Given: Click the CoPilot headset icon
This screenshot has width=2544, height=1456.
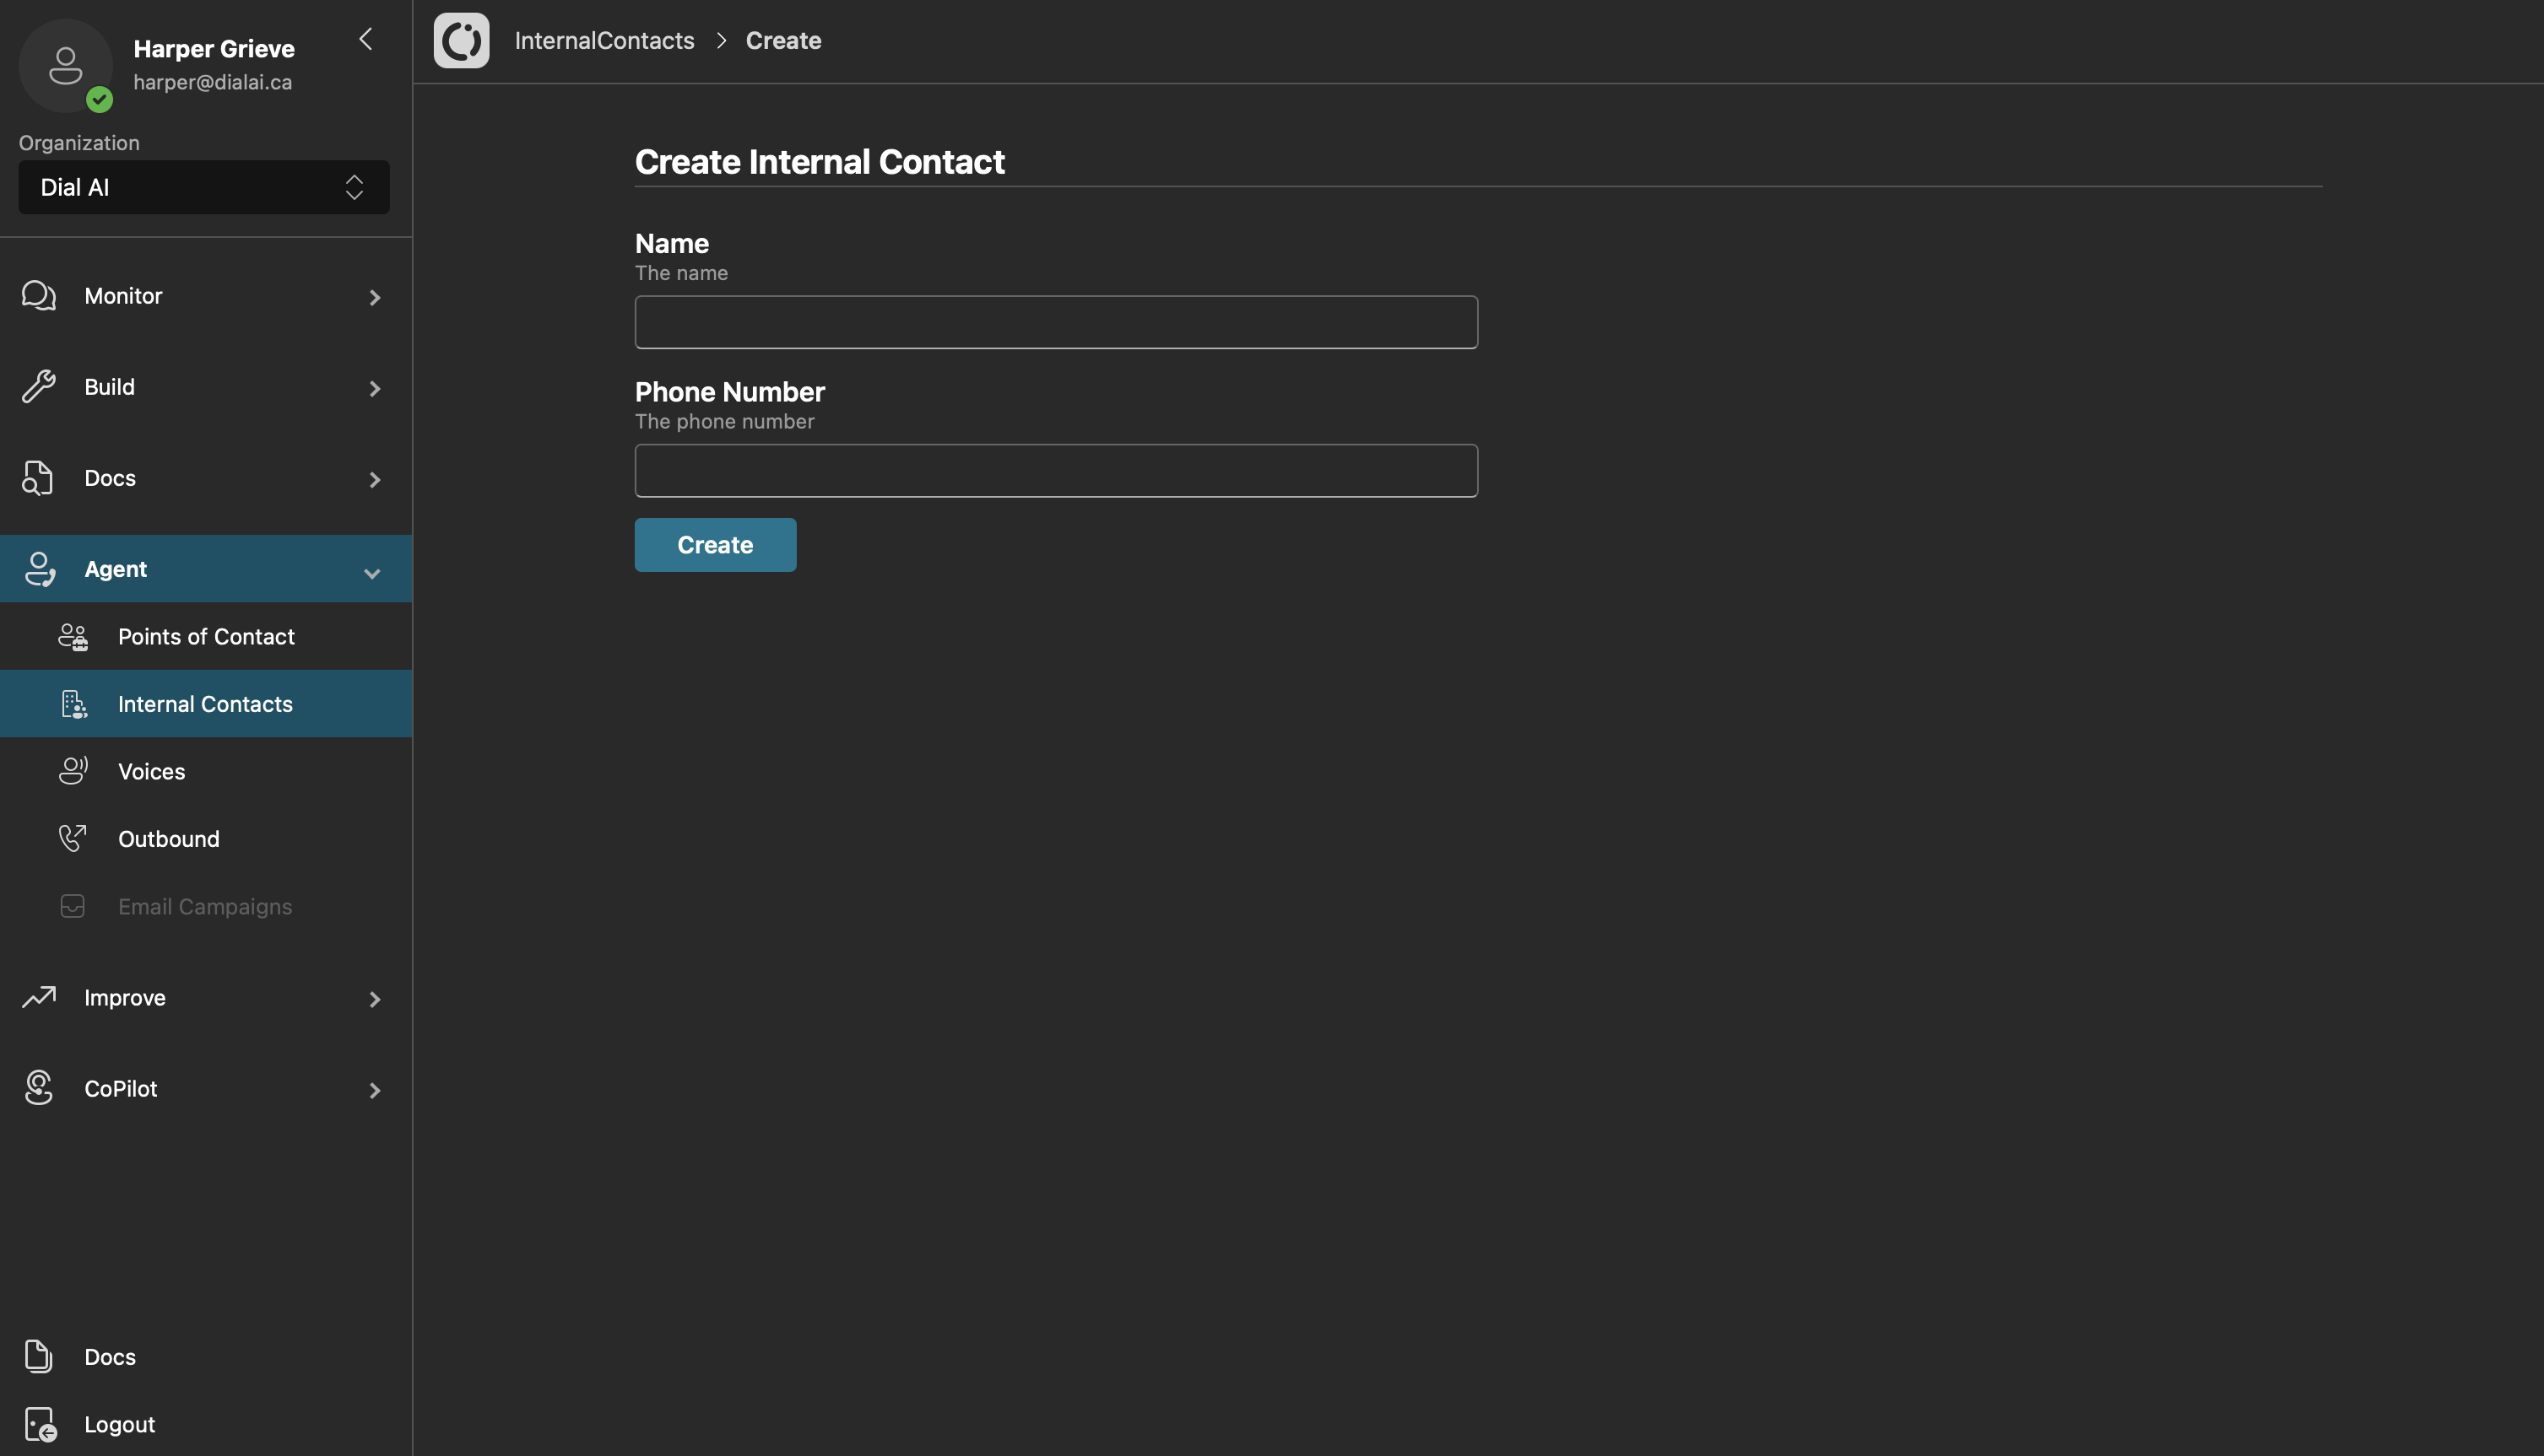Looking at the screenshot, I should point(39,1088).
